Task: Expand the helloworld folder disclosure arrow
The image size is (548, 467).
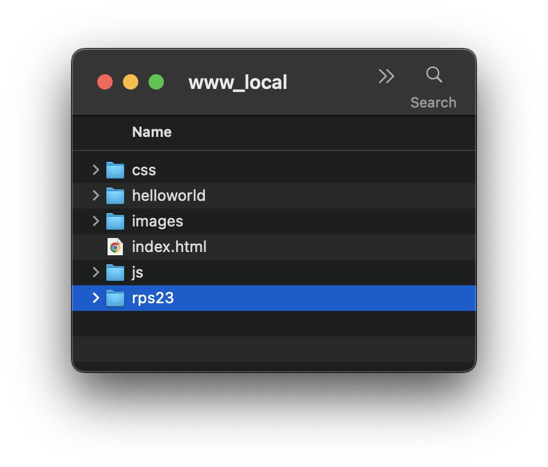Action: coord(96,195)
